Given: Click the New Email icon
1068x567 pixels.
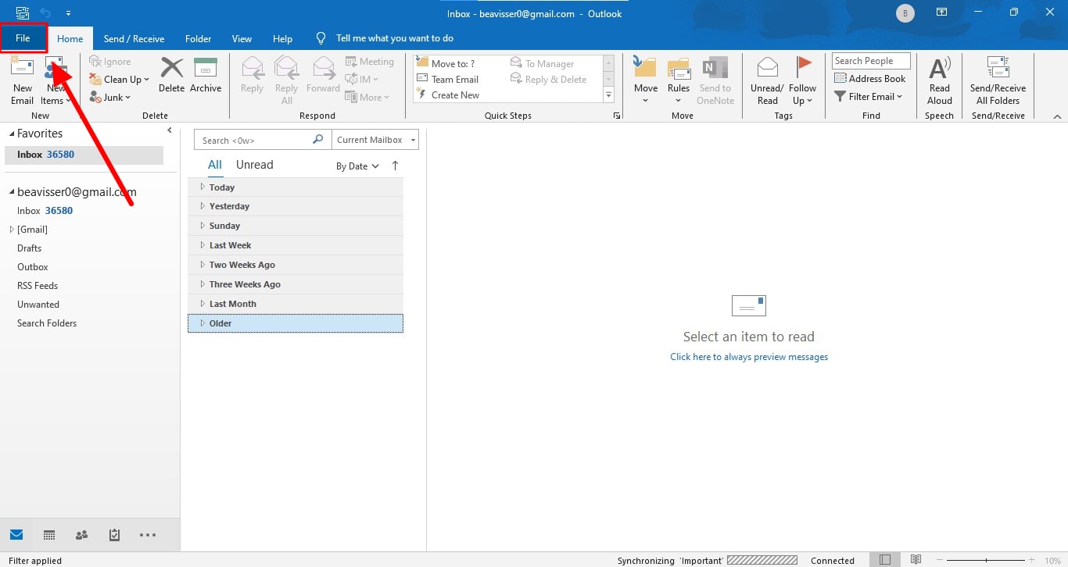Looking at the screenshot, I should pos(22,67).
